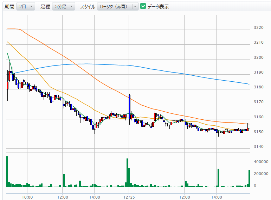Screen dimensions: 271x200
Task: Click the first red candlestick at chart left edge
Action: click(x=7, y=86)
